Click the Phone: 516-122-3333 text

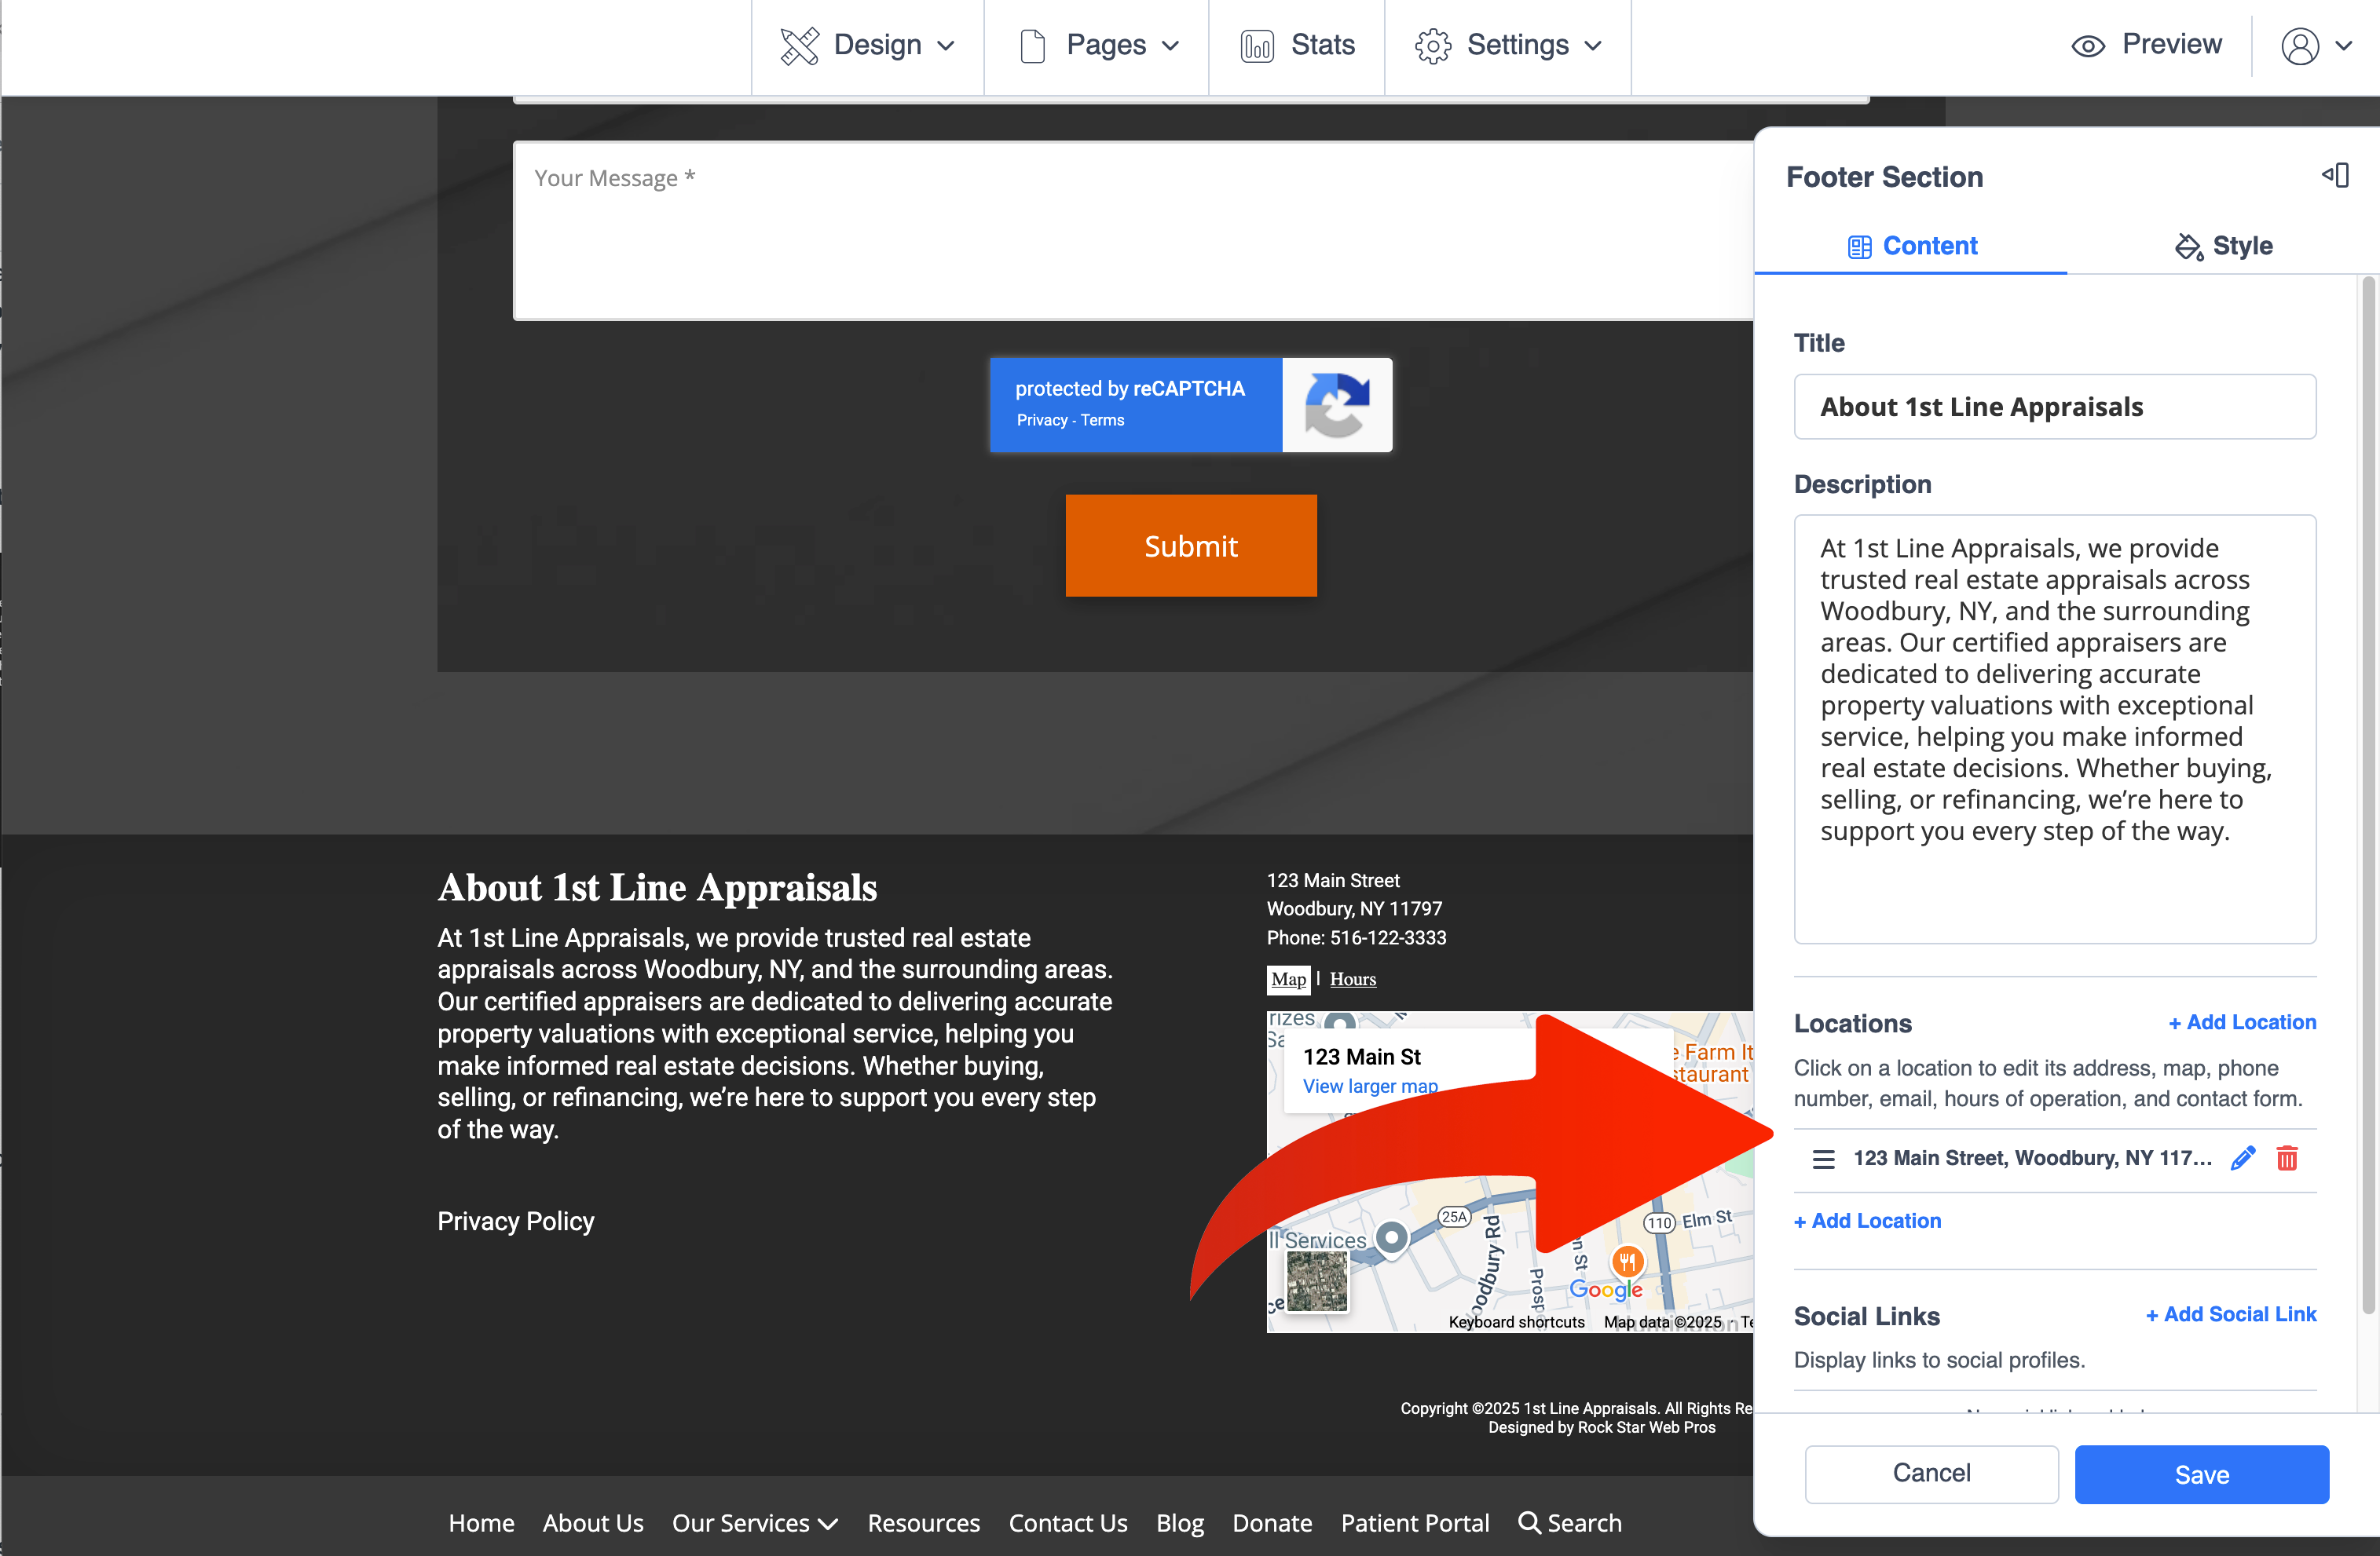pyautogui.click(x=1356, y=937)
